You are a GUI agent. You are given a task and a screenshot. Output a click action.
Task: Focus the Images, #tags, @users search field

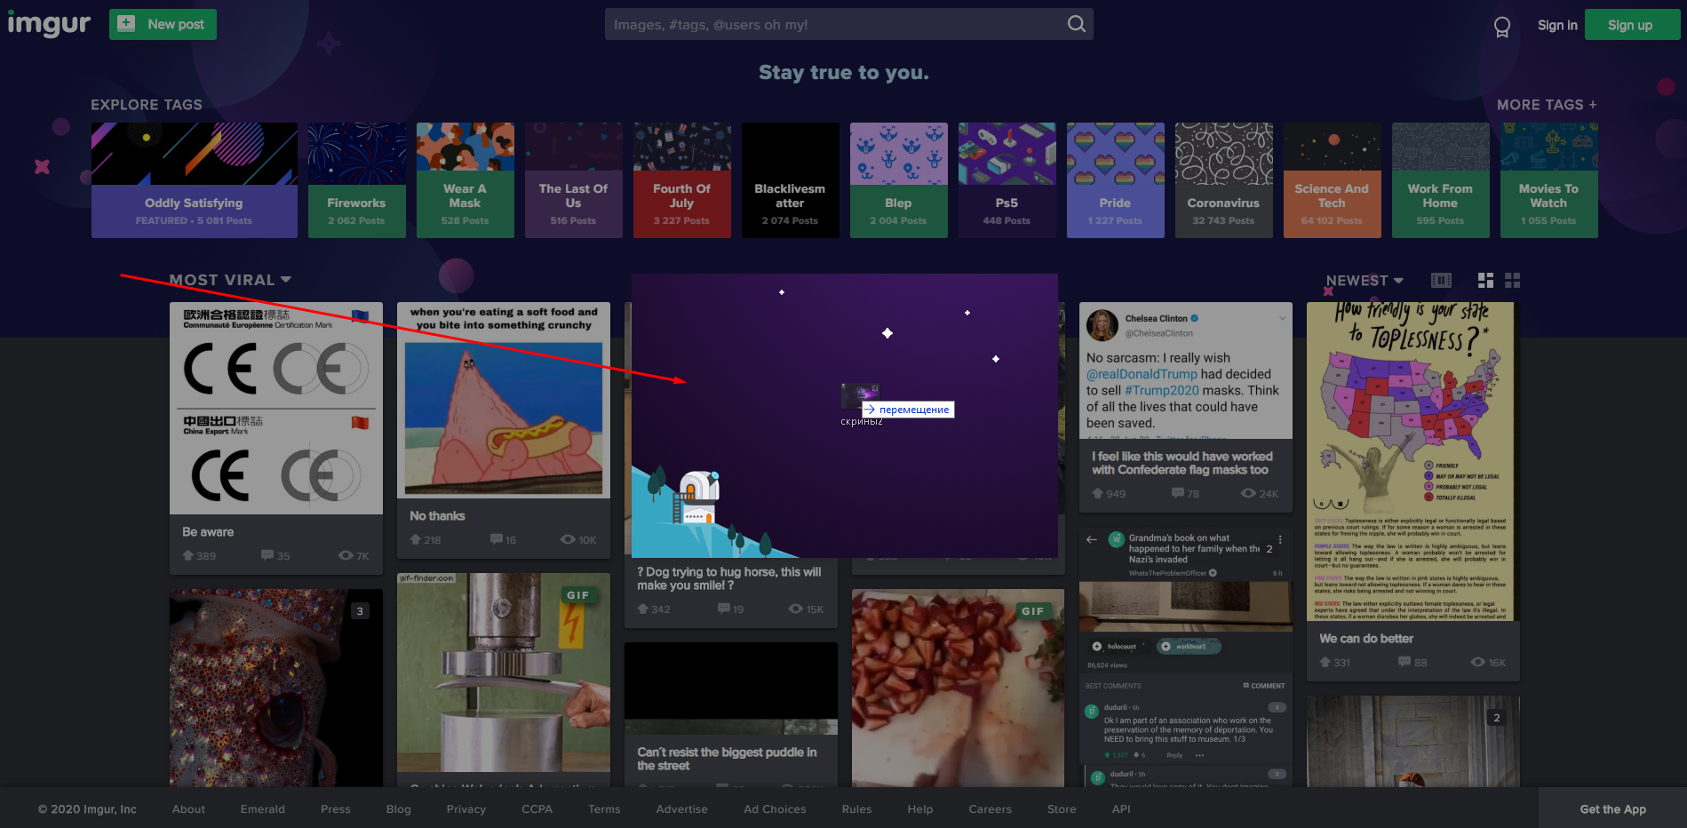[835, 25]
